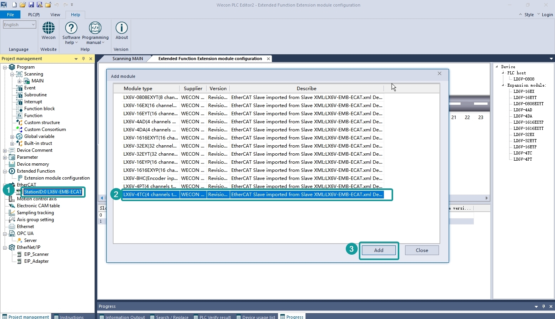Select Extension module configuration in project tree
The height and width of the screenshot is (319, 555).
point(57,178)
